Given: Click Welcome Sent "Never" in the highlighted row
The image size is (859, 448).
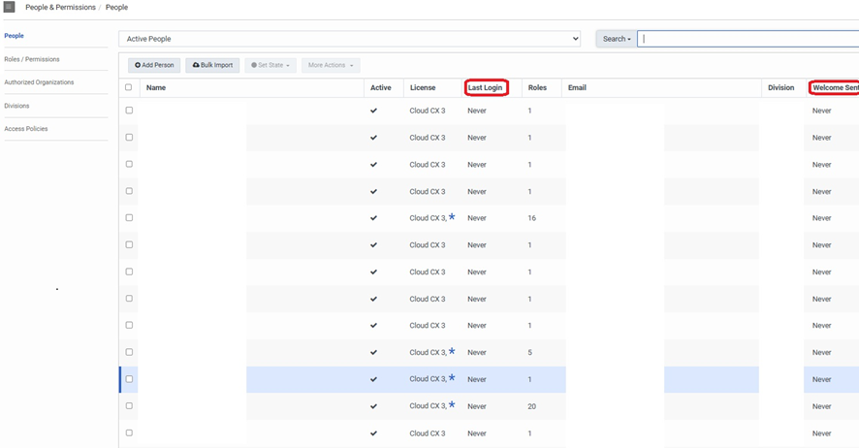Looking at the screenshot, I should (822, 379).
